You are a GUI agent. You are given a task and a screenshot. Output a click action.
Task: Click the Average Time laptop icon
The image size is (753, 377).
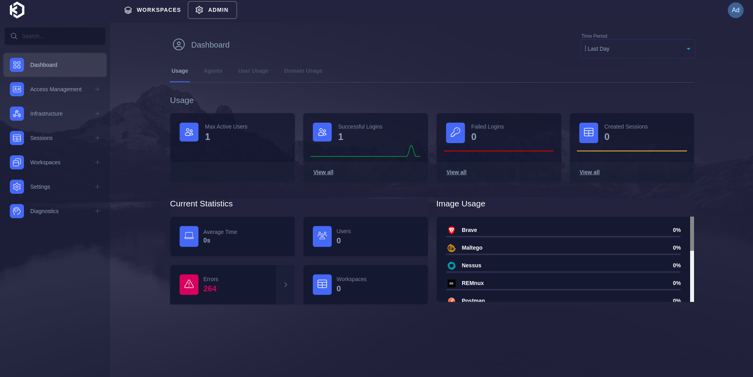point(189,236)
